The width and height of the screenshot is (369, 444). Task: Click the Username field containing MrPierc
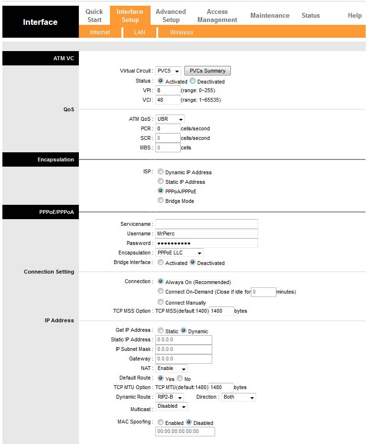(x=206, y=233)
